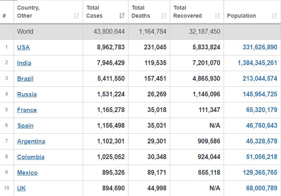Open the Mexico country link
Screen dimensions: 281x196
tap(27, 173)
